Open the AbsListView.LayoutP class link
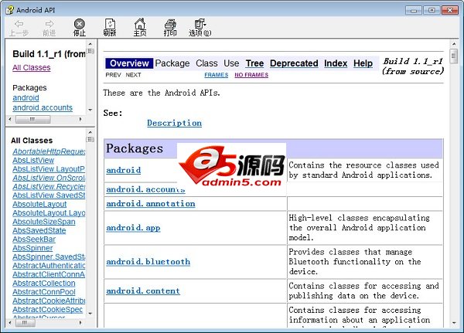 [x=49, y=169]
